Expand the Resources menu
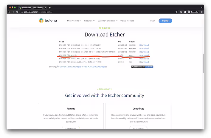Image resolution: width=211 pixels, height=138 pixels. (89, 21)
